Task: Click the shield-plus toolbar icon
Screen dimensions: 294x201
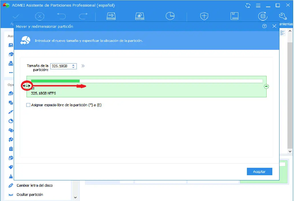Action: (204, 16)
